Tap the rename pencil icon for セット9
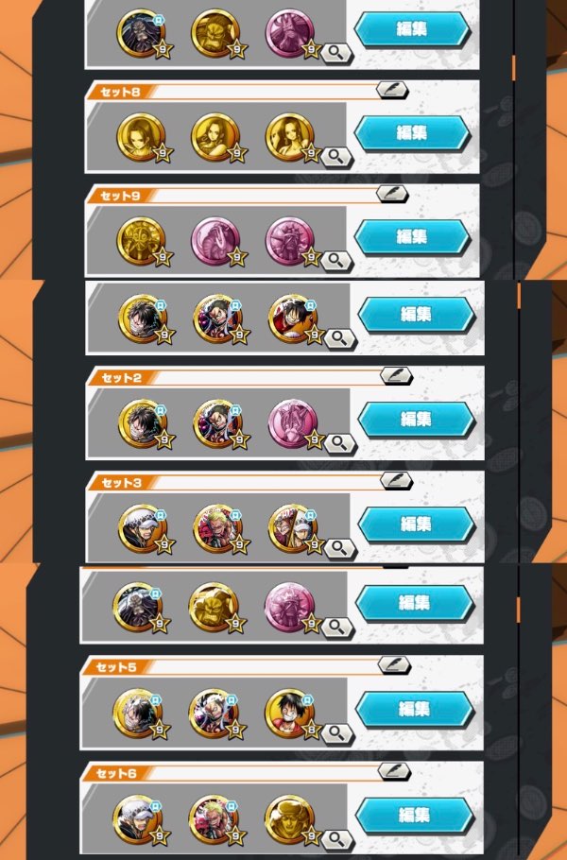The height and width of the screenshot is (860, 567). [x=392, y=194]
